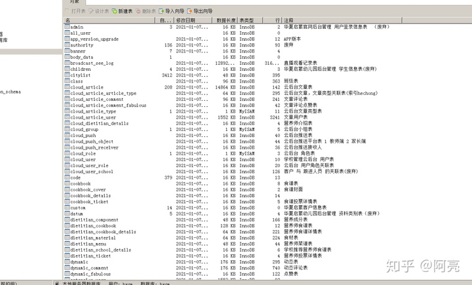Select the dietitian_material table name
Viewport: 472px width, 285px height.
pos(93,238)
